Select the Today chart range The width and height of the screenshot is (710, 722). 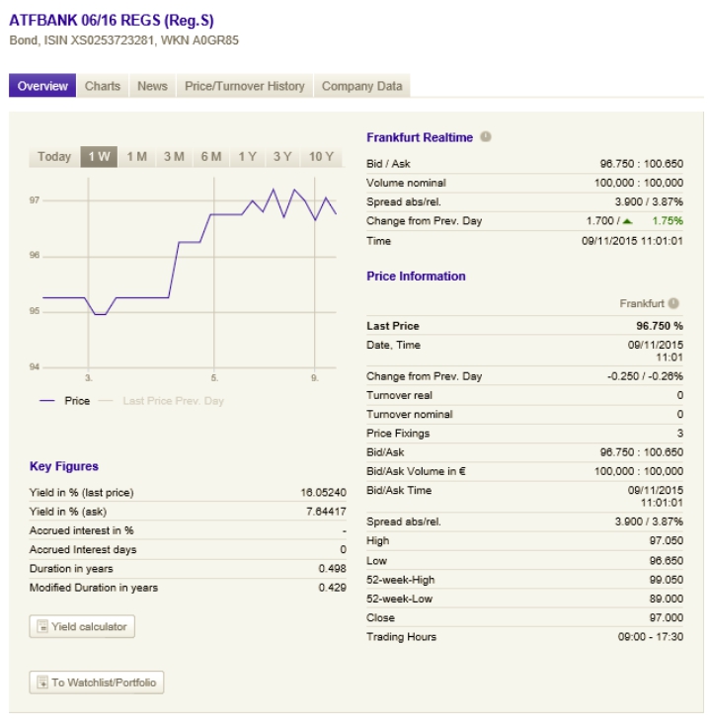coord(54,157)
